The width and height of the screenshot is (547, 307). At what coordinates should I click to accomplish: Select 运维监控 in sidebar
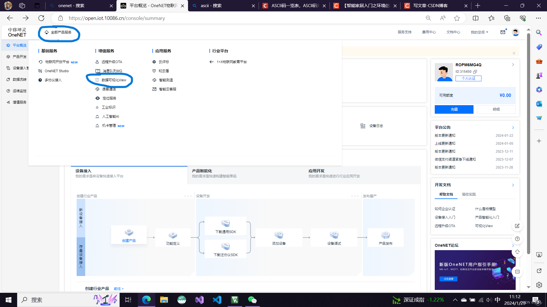pos(17,91)
